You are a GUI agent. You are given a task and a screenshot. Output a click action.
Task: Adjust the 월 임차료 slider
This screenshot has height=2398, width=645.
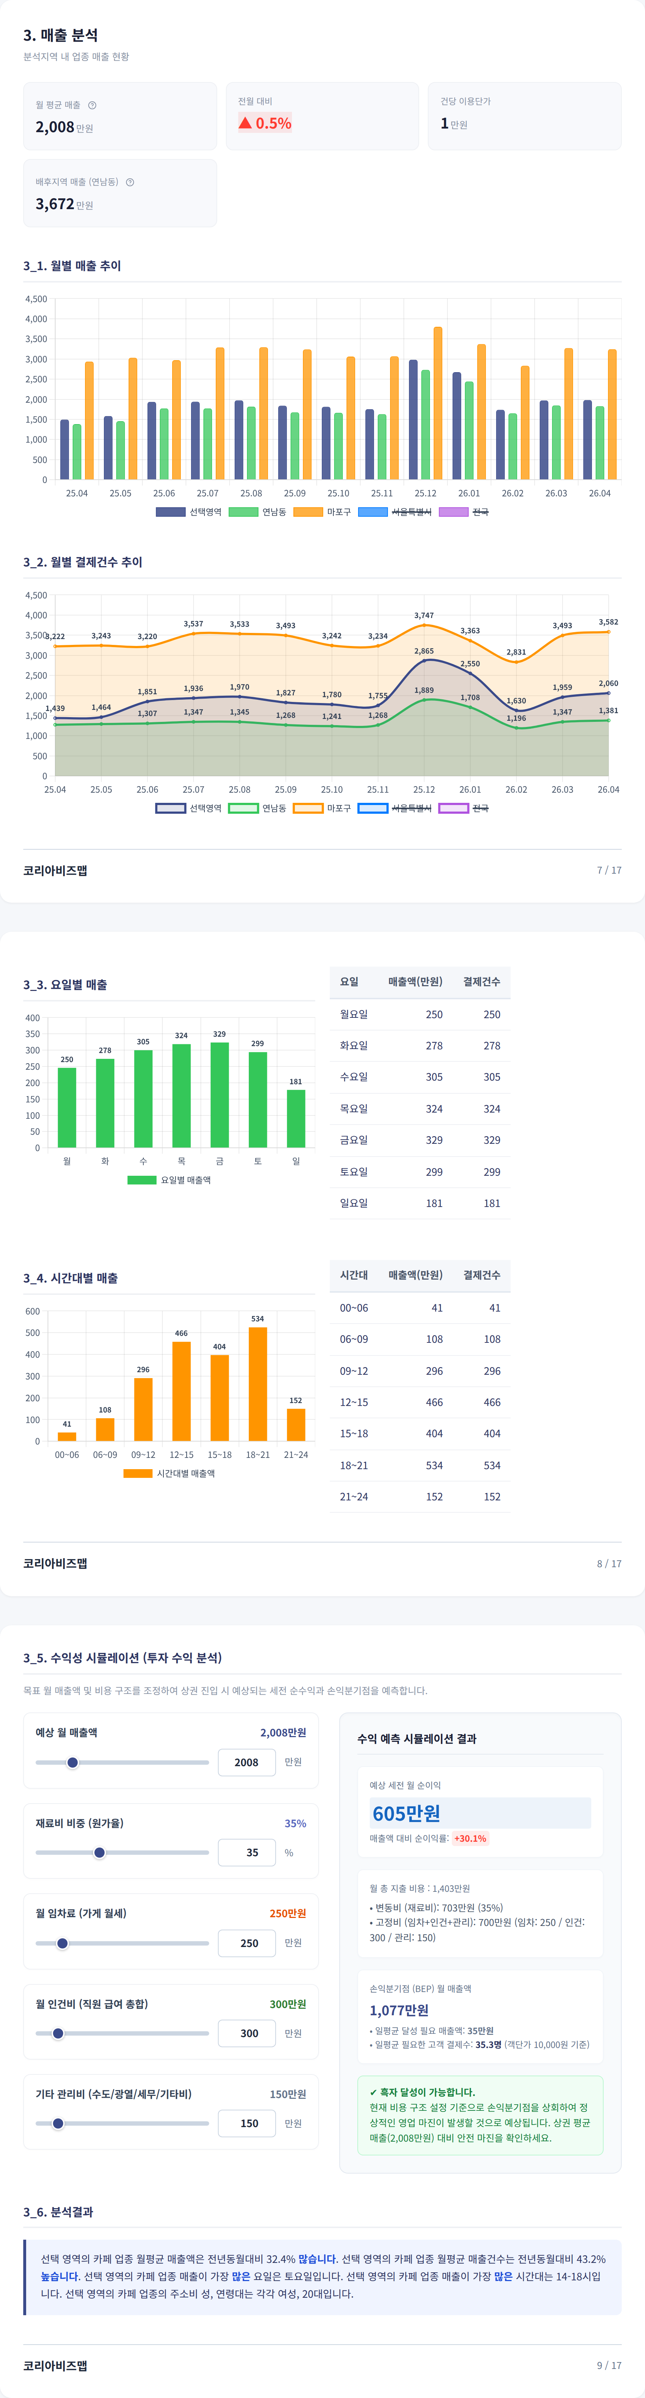(x=122, y=1943)
